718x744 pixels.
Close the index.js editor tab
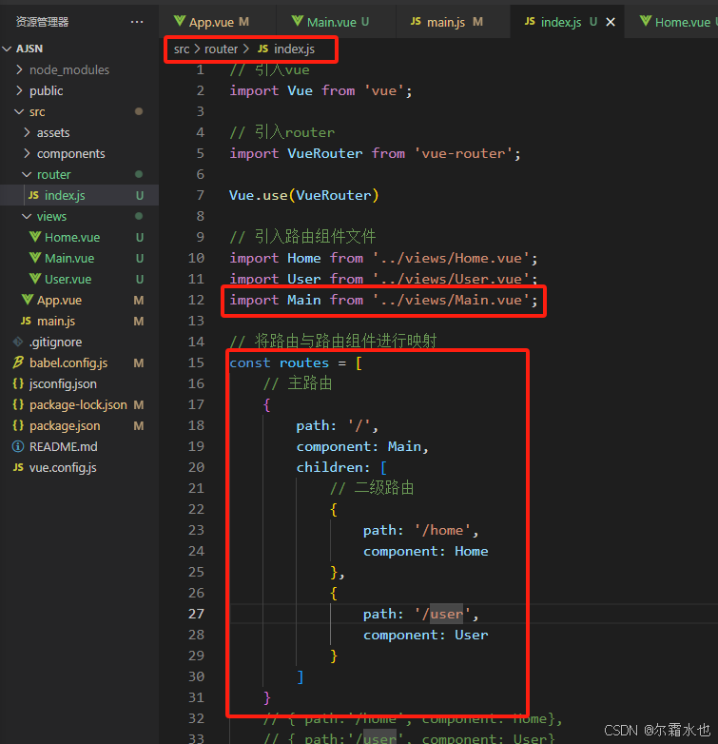[611, 22]
